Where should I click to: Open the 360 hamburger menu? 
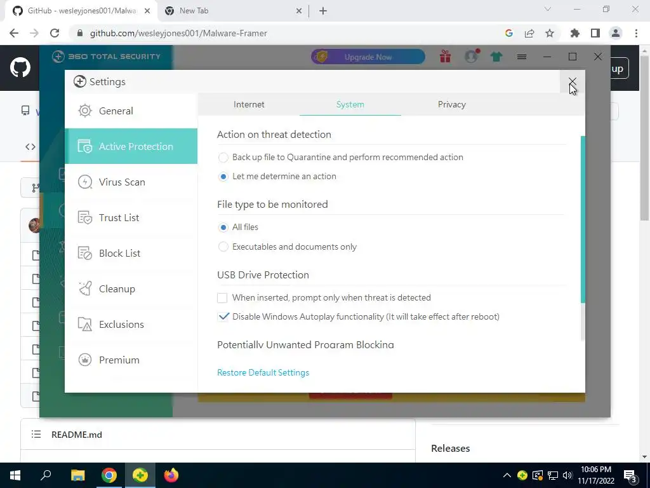click(522, 57)
